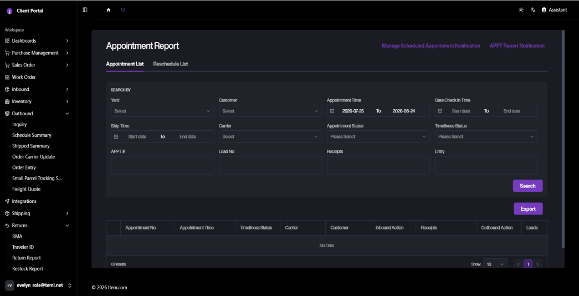579x296 pixels.
Task: Open the Assistant
Action: pos(554,10)
